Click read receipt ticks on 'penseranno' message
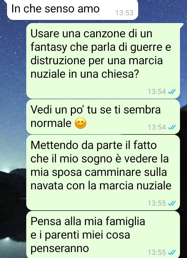The image size is (187, 258). [172, 252]
